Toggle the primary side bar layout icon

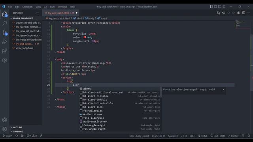pos(211,7)
